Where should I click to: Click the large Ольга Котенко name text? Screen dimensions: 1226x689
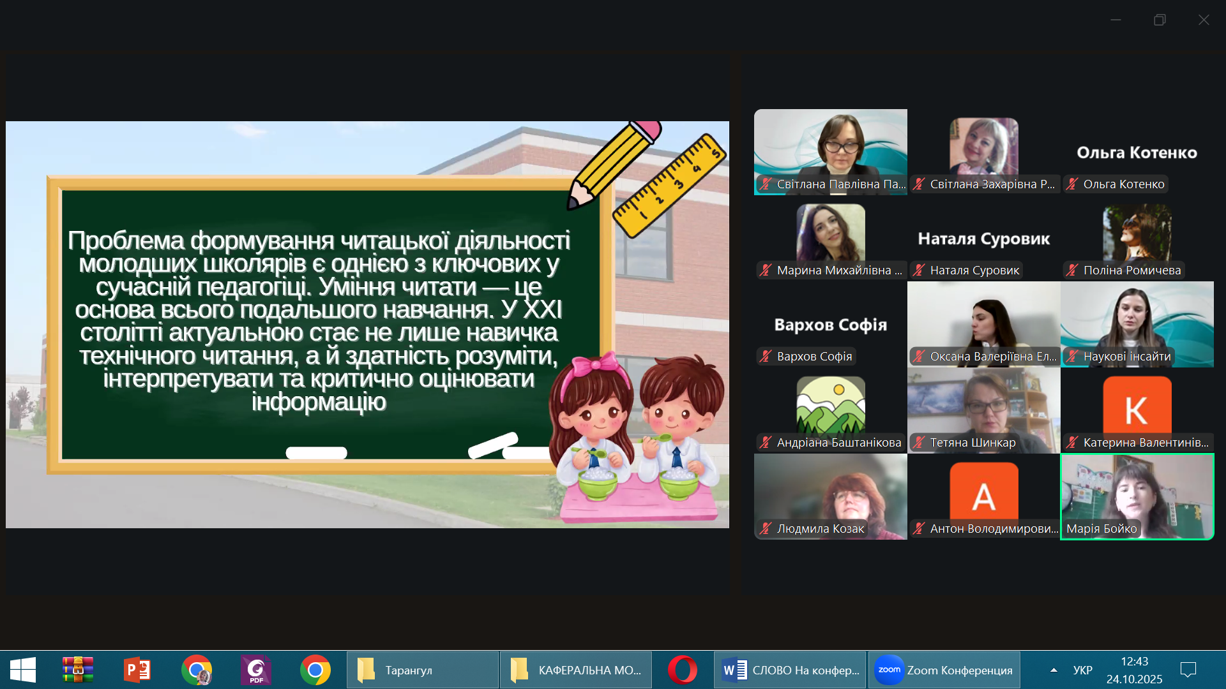click(1137, 152)
